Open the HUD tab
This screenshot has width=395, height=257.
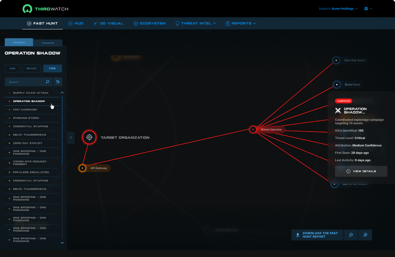click(x=76, y=23)
